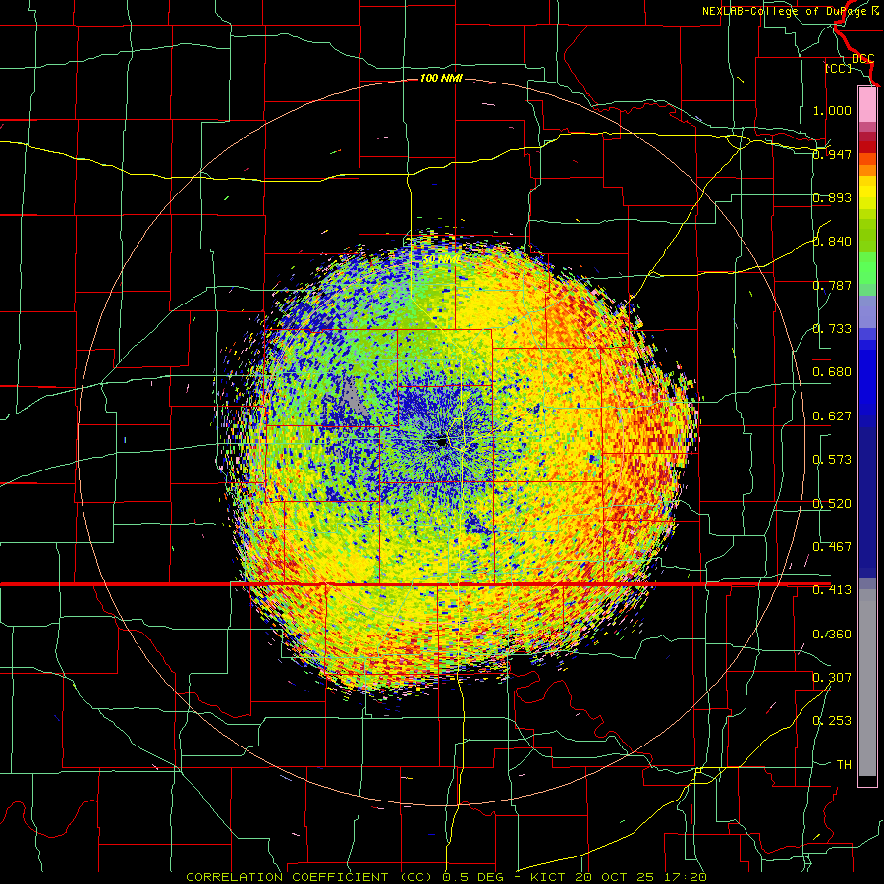Click the TH threshold label on legend
This screenshot has height=884, width=884.
[844, 765]
